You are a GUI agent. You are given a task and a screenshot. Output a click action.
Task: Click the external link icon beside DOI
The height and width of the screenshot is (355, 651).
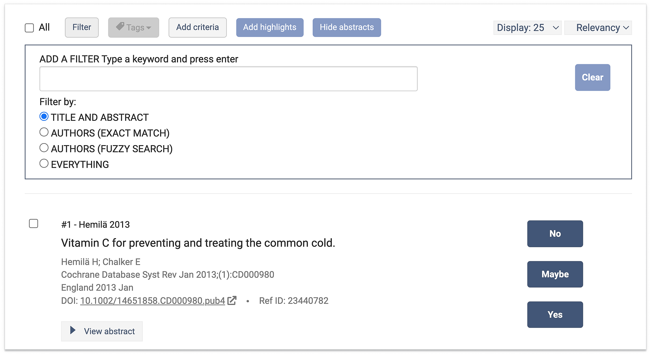coord(232,300)
